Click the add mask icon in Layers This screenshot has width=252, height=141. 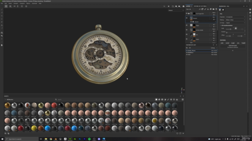tap(202, 9)
